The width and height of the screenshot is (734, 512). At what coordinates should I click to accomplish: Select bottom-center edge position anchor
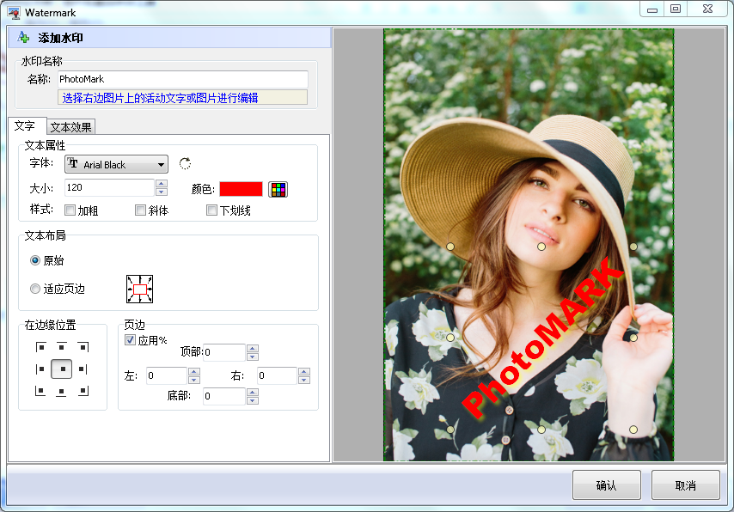coord(62,392)
